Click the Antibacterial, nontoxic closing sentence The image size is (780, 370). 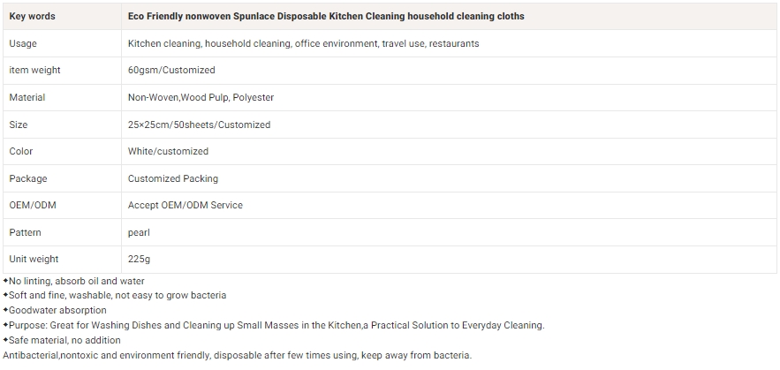[237, 355]
